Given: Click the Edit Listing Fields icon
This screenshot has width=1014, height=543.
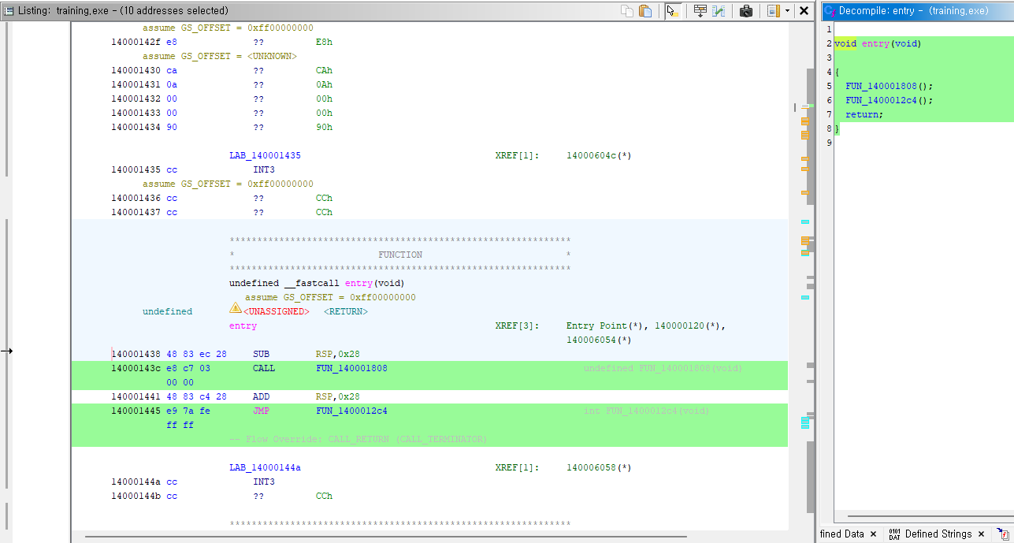Looking at the screenshot, I should (x=774, y=10).
